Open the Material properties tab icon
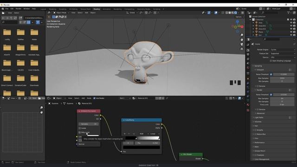 coord(248,105)
